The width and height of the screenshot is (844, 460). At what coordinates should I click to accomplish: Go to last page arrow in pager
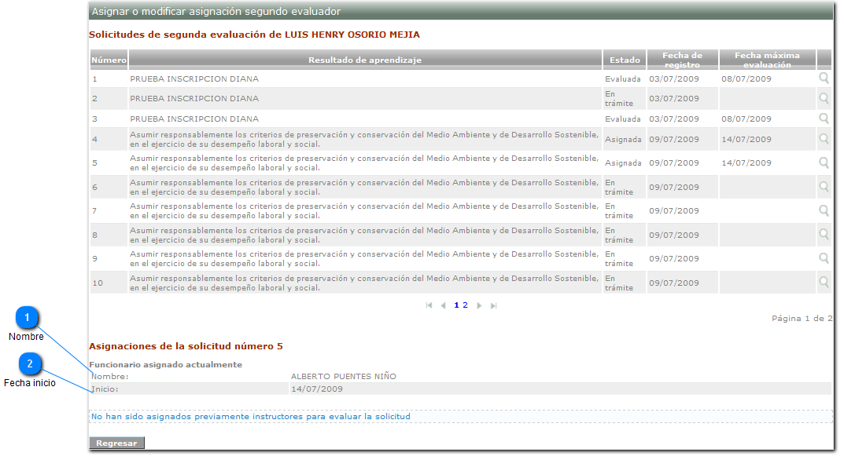pyautogui.click(x=494, y=305)
